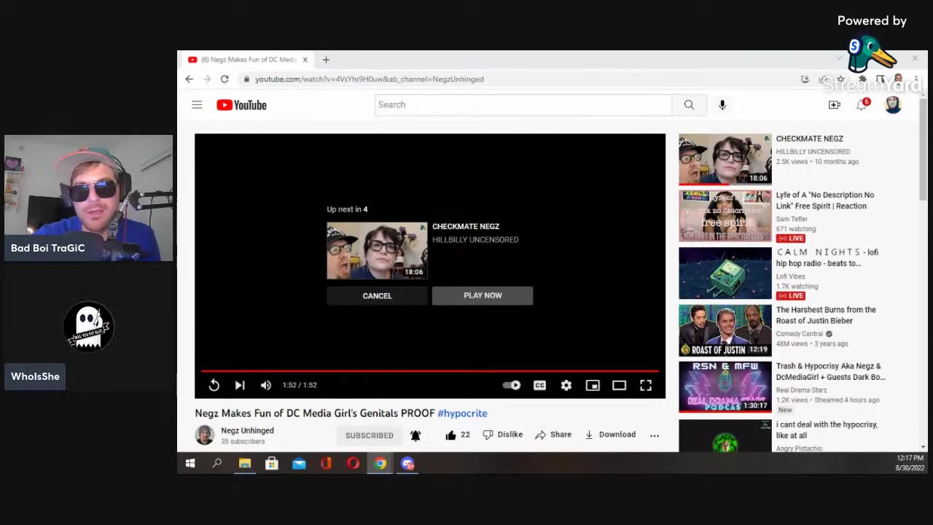Enable miniplayer mode icon

593,385
